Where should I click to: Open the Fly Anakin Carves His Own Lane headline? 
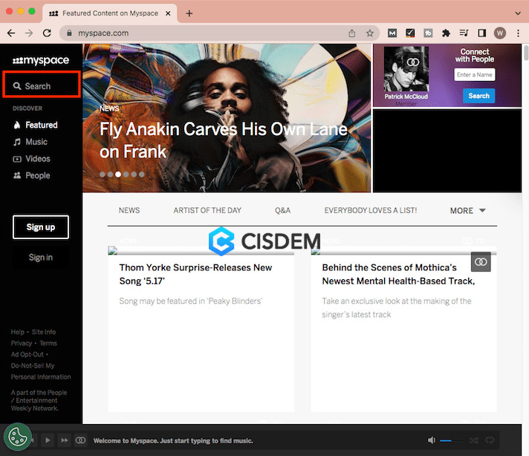click(224, 140)
